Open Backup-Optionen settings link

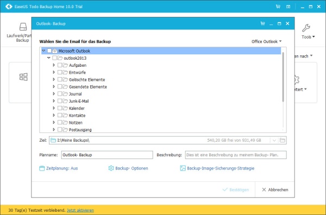pyautogui.click(x=131, y=168)
